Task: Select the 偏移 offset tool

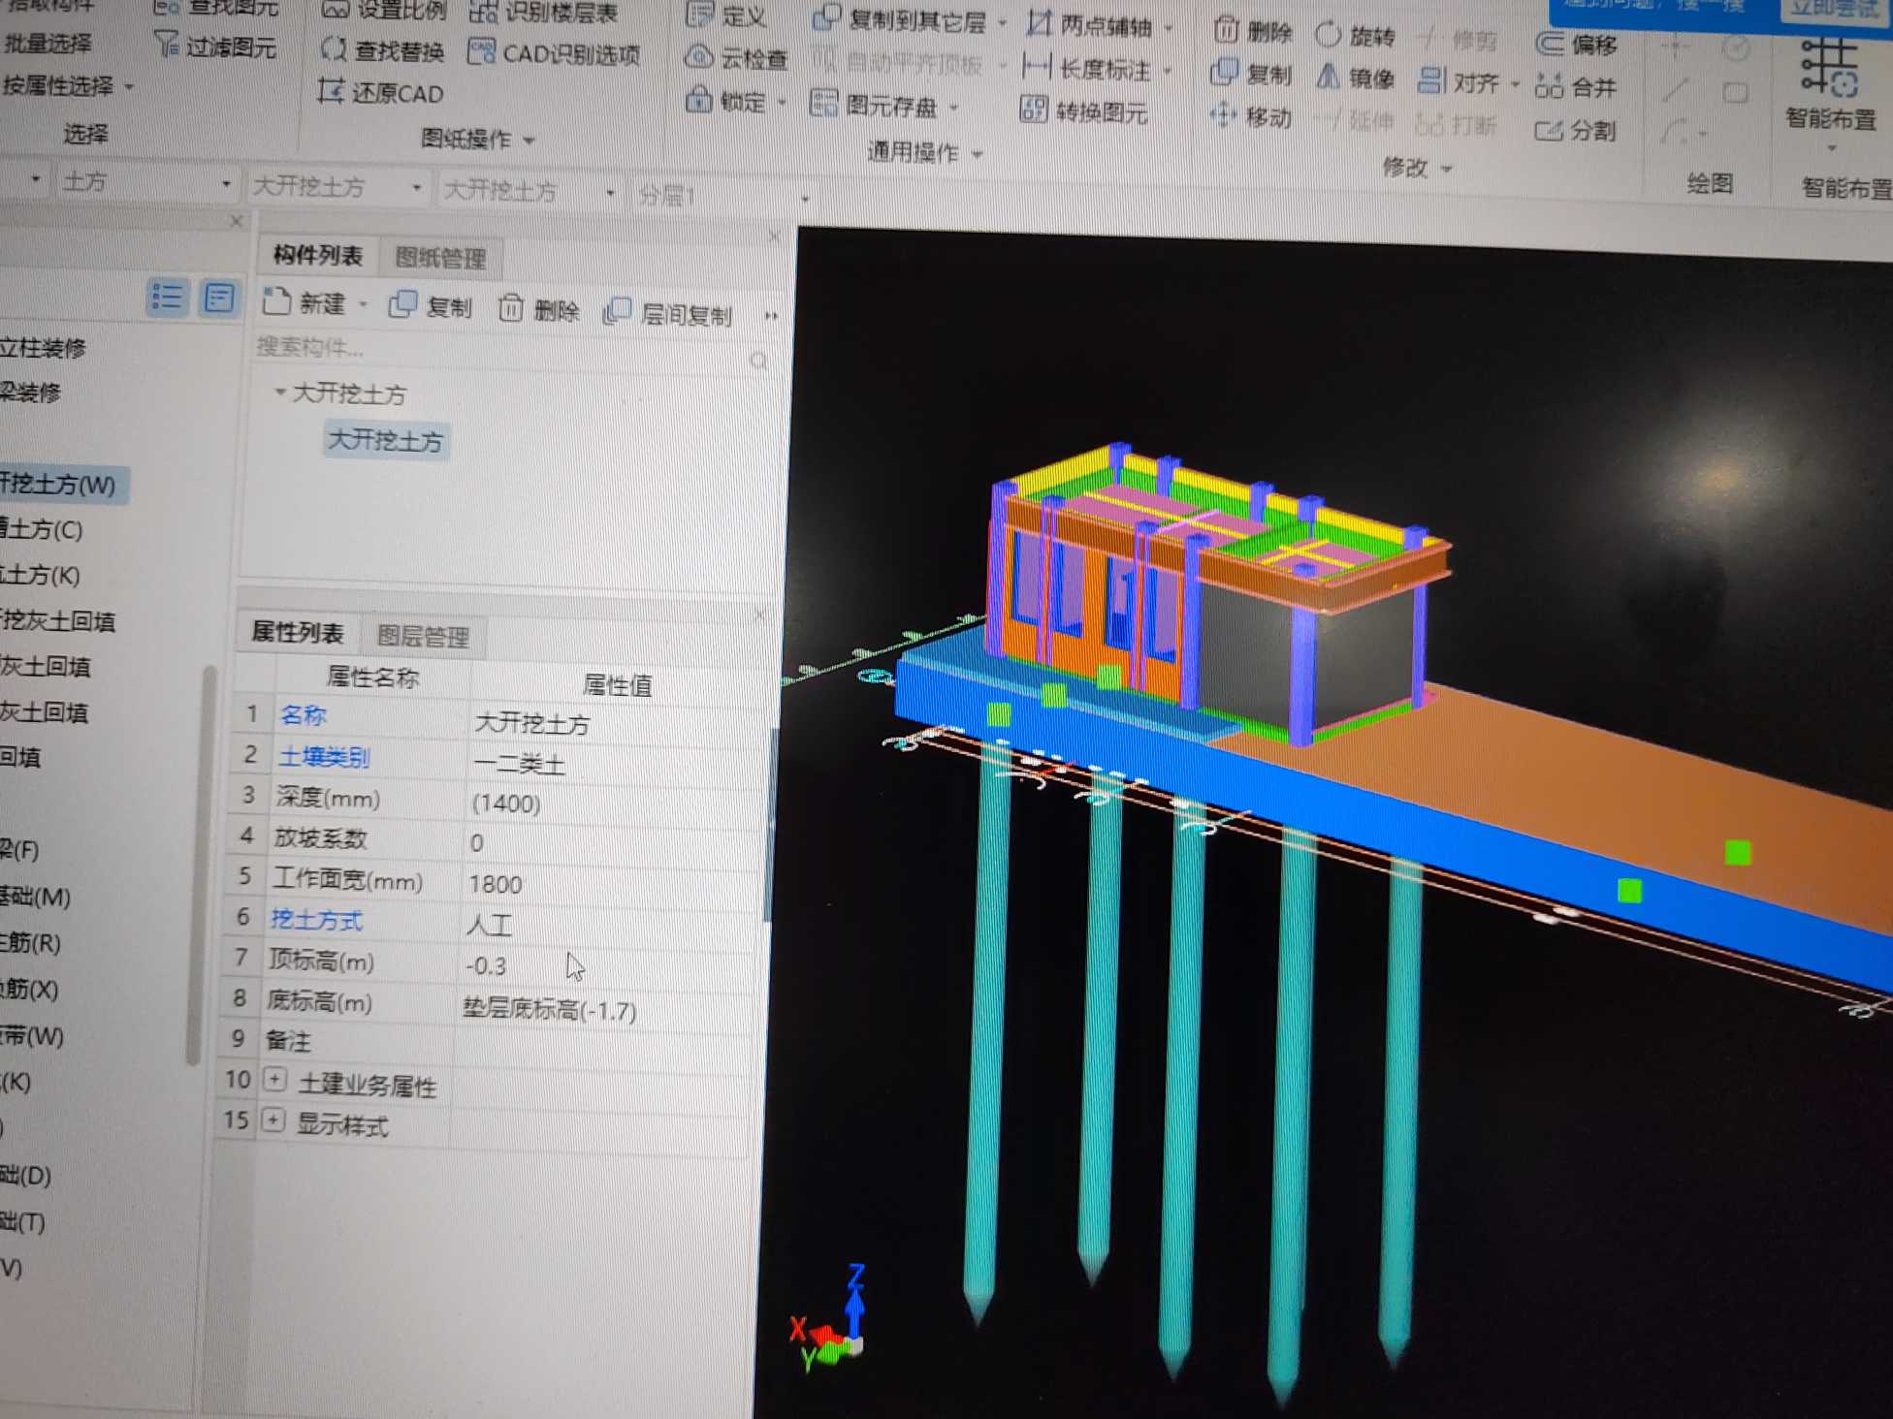Action: point(1578,44)
